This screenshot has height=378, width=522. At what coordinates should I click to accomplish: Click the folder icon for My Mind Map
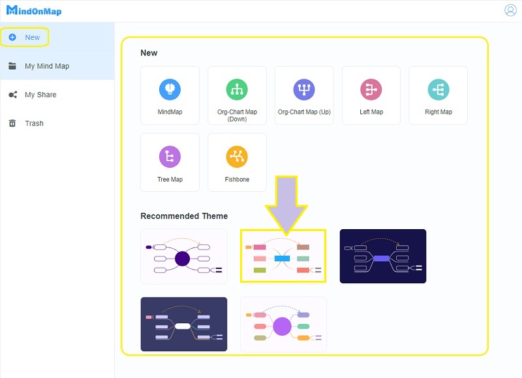point(12,66)
